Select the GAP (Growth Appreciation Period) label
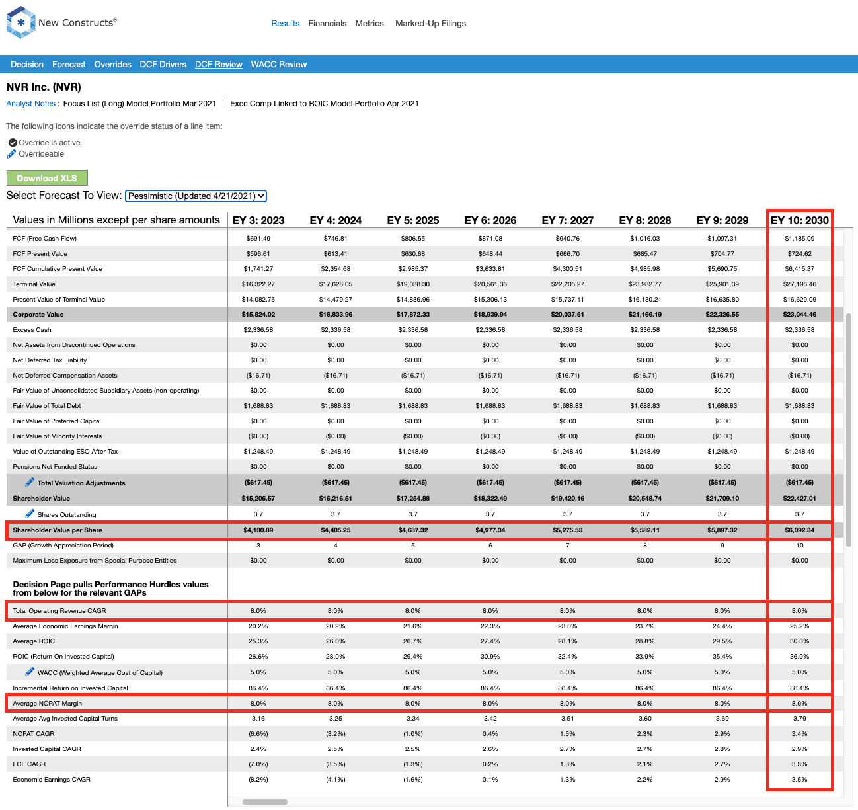 [63, 545]
